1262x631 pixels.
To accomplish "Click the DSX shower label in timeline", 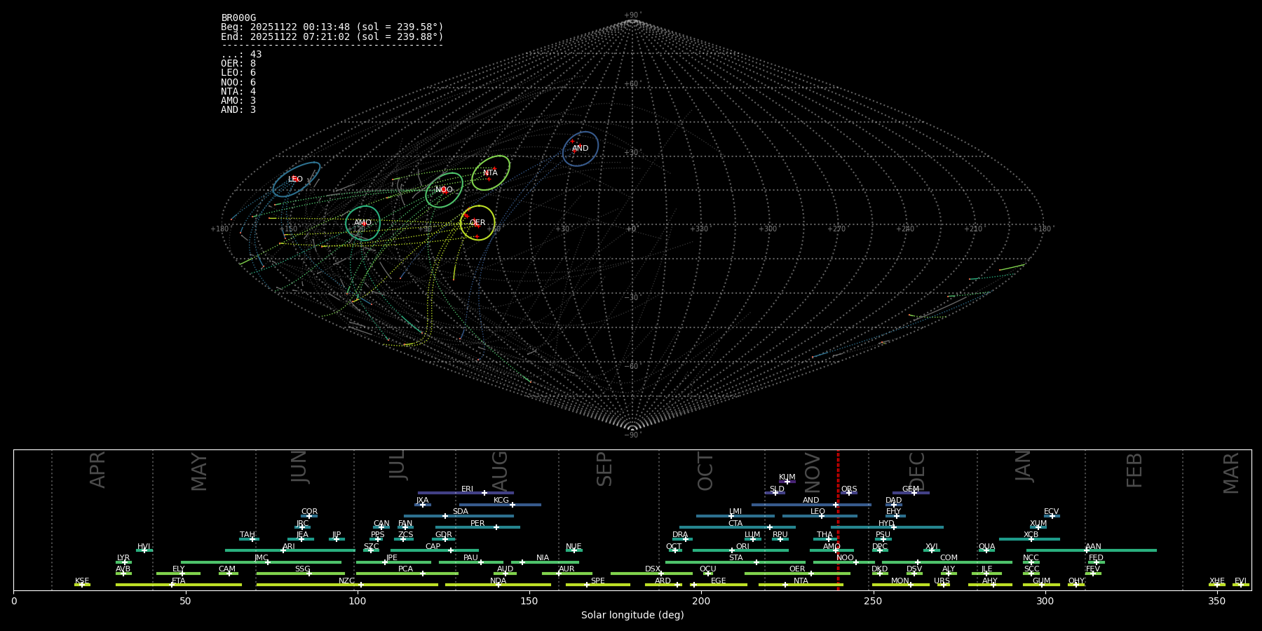I will point(653,569).
